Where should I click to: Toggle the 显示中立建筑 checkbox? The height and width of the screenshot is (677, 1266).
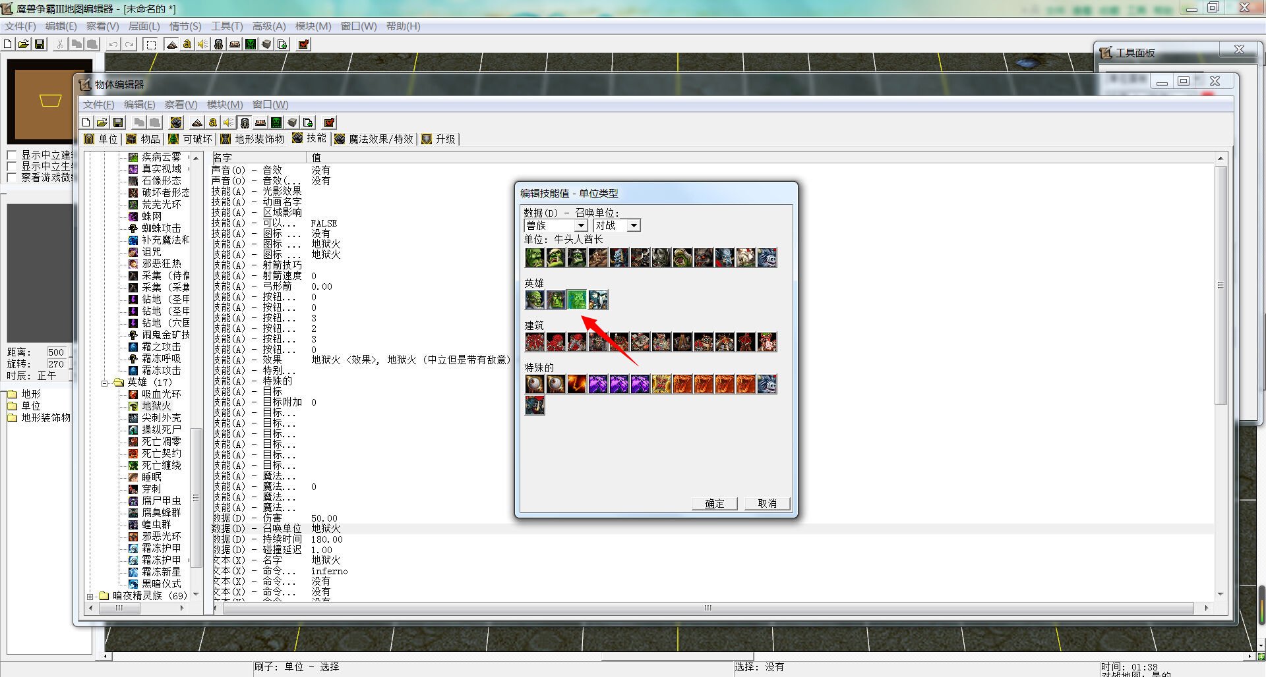pyautogui.click(x=12, y=155)
